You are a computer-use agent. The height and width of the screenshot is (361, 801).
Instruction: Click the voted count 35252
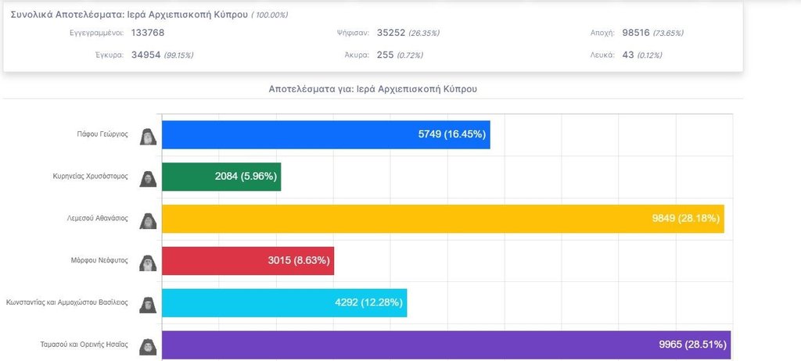pos(391,33)
